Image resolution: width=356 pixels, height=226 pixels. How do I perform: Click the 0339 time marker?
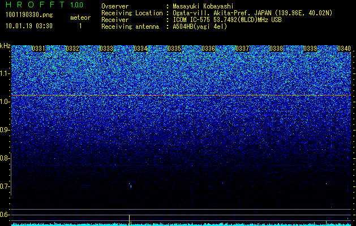tap(310, 49)
